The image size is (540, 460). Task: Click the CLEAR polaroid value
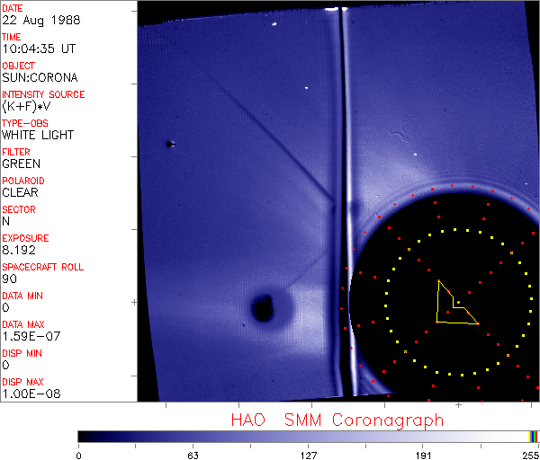click(x=20, y=192)
